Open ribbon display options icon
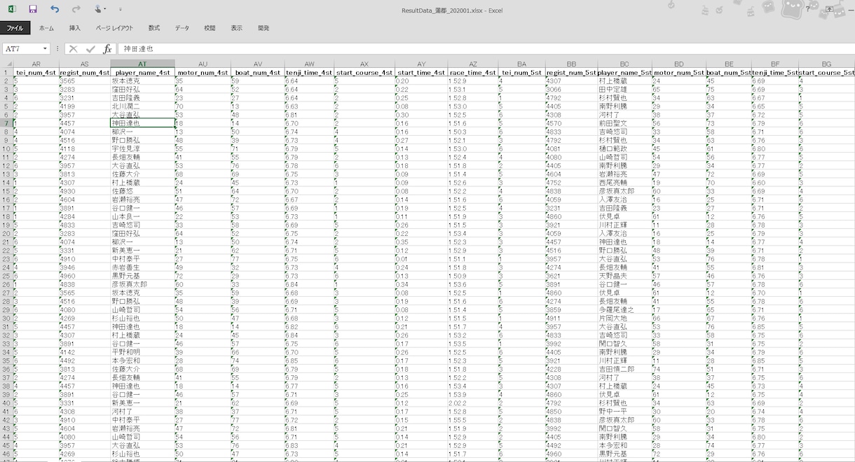855x462 pixels. tap(829, 9)
